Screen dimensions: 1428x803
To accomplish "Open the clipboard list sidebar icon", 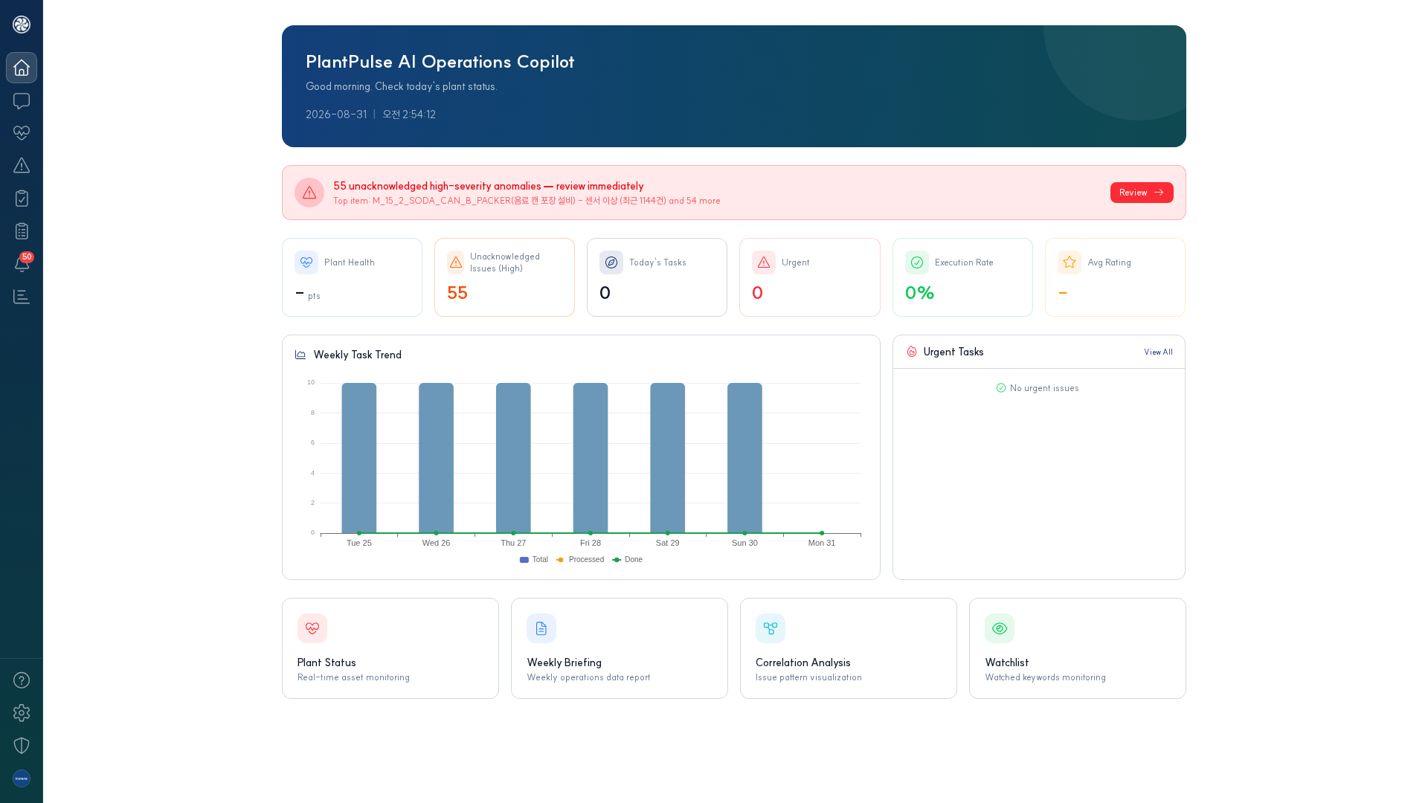I will click(22, 231).
